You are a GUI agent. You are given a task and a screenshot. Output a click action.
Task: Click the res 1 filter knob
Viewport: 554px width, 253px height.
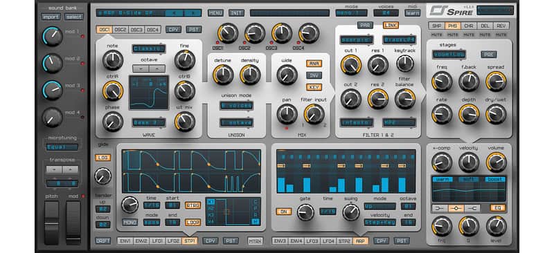(x=377, y=64)
